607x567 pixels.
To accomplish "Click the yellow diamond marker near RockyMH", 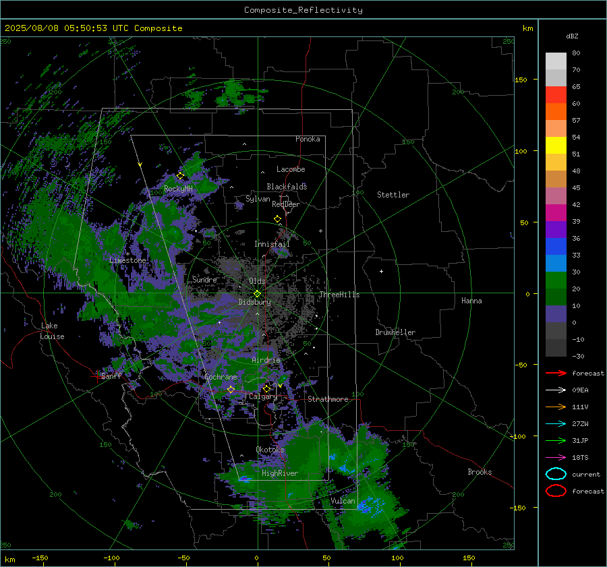I will (x=180, y=176).
